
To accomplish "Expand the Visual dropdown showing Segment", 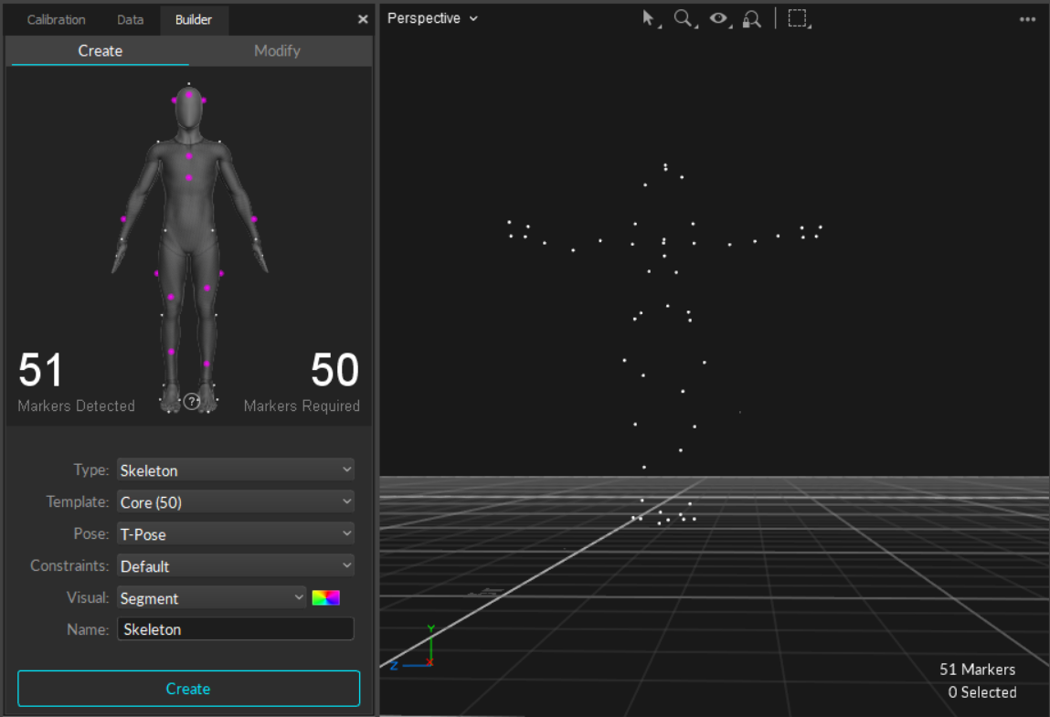I will point(212,597).
